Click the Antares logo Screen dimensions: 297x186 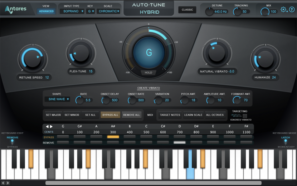[x=15, y=9]
